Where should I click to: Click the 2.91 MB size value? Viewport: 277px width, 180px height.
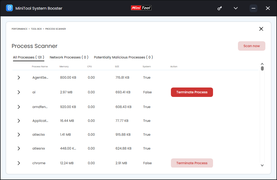pyautogui.click(x=121, y=163)
